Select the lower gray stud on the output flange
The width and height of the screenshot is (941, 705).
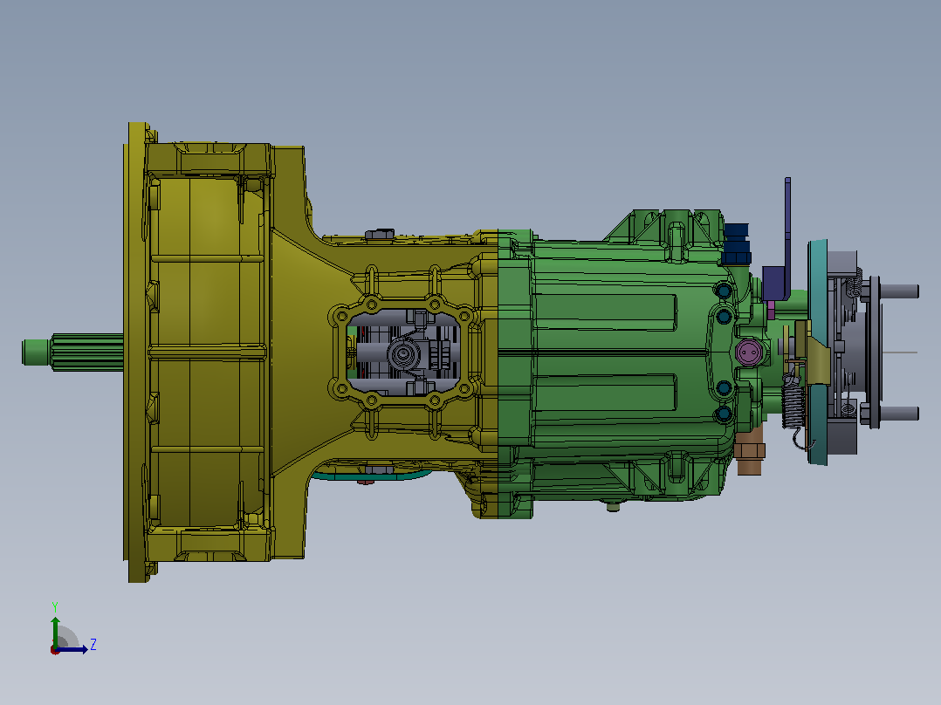coord(900,413)
